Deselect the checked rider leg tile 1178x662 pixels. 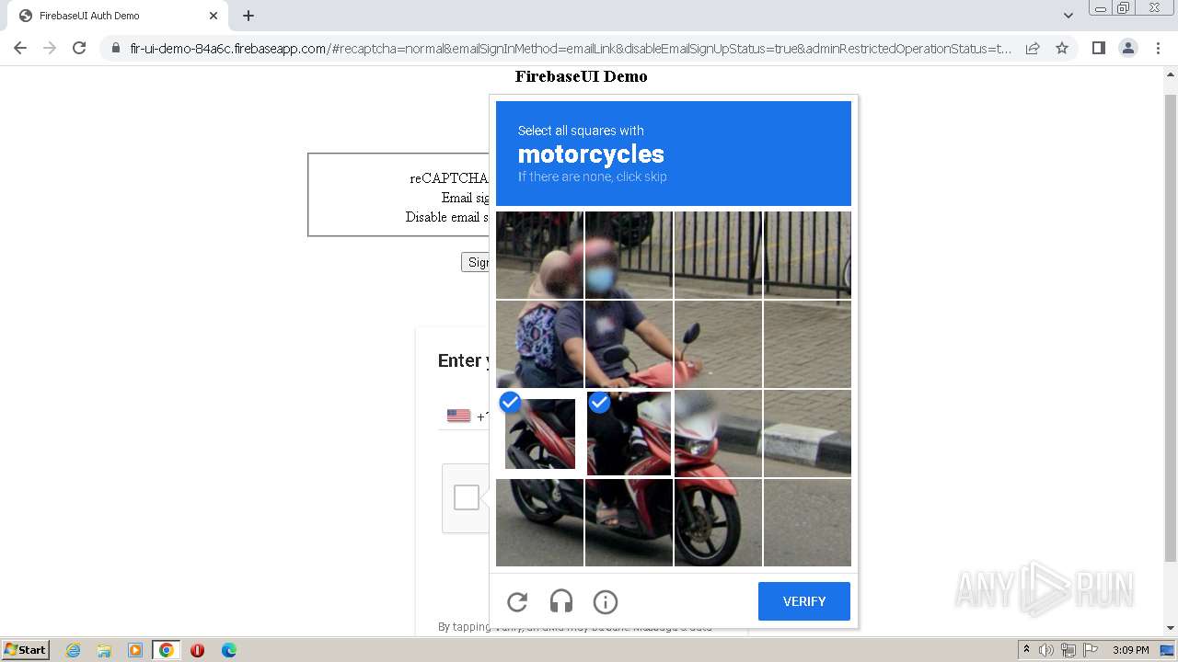(x=629, y=433)
